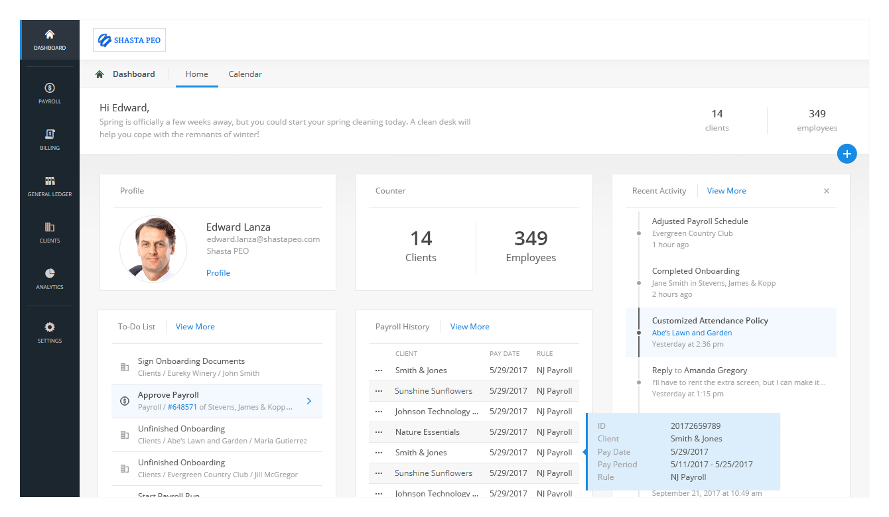This screenshot has width=889, height=517.
Task: Select the Home tab
Action: tap(196, 74)
